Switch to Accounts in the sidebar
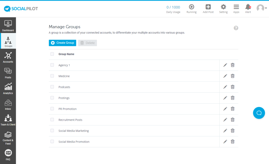 [x=8, y=57]
